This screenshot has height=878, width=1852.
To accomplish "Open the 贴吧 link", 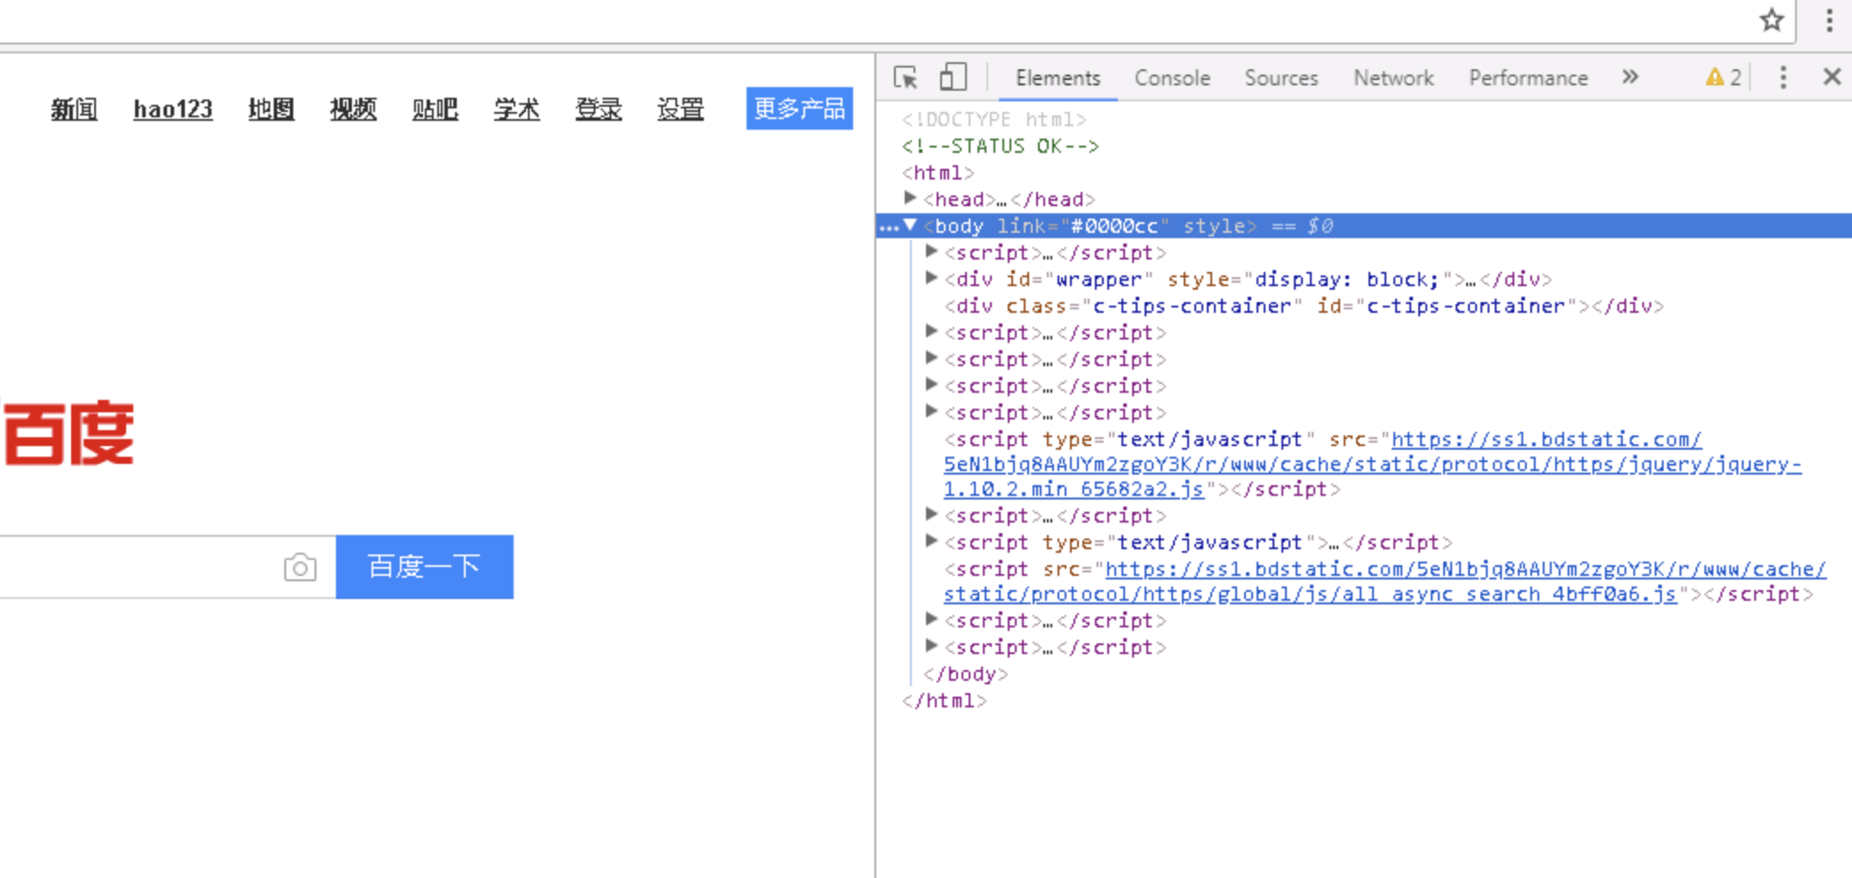I will click(x=435, y=109).
